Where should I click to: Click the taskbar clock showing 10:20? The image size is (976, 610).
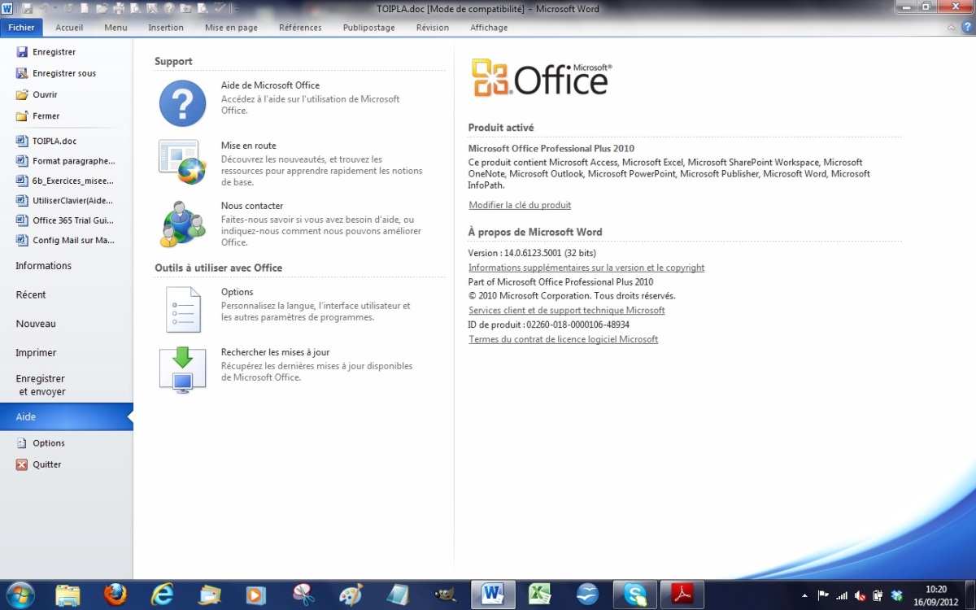point(936,595)
